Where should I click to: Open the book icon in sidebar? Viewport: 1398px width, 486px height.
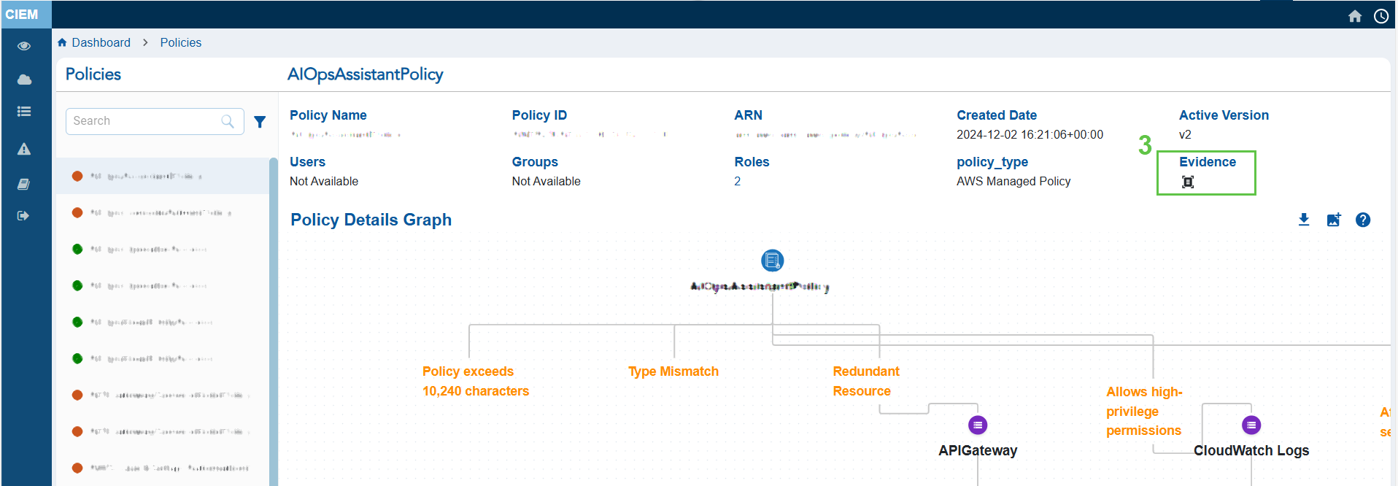coord(24,185)
